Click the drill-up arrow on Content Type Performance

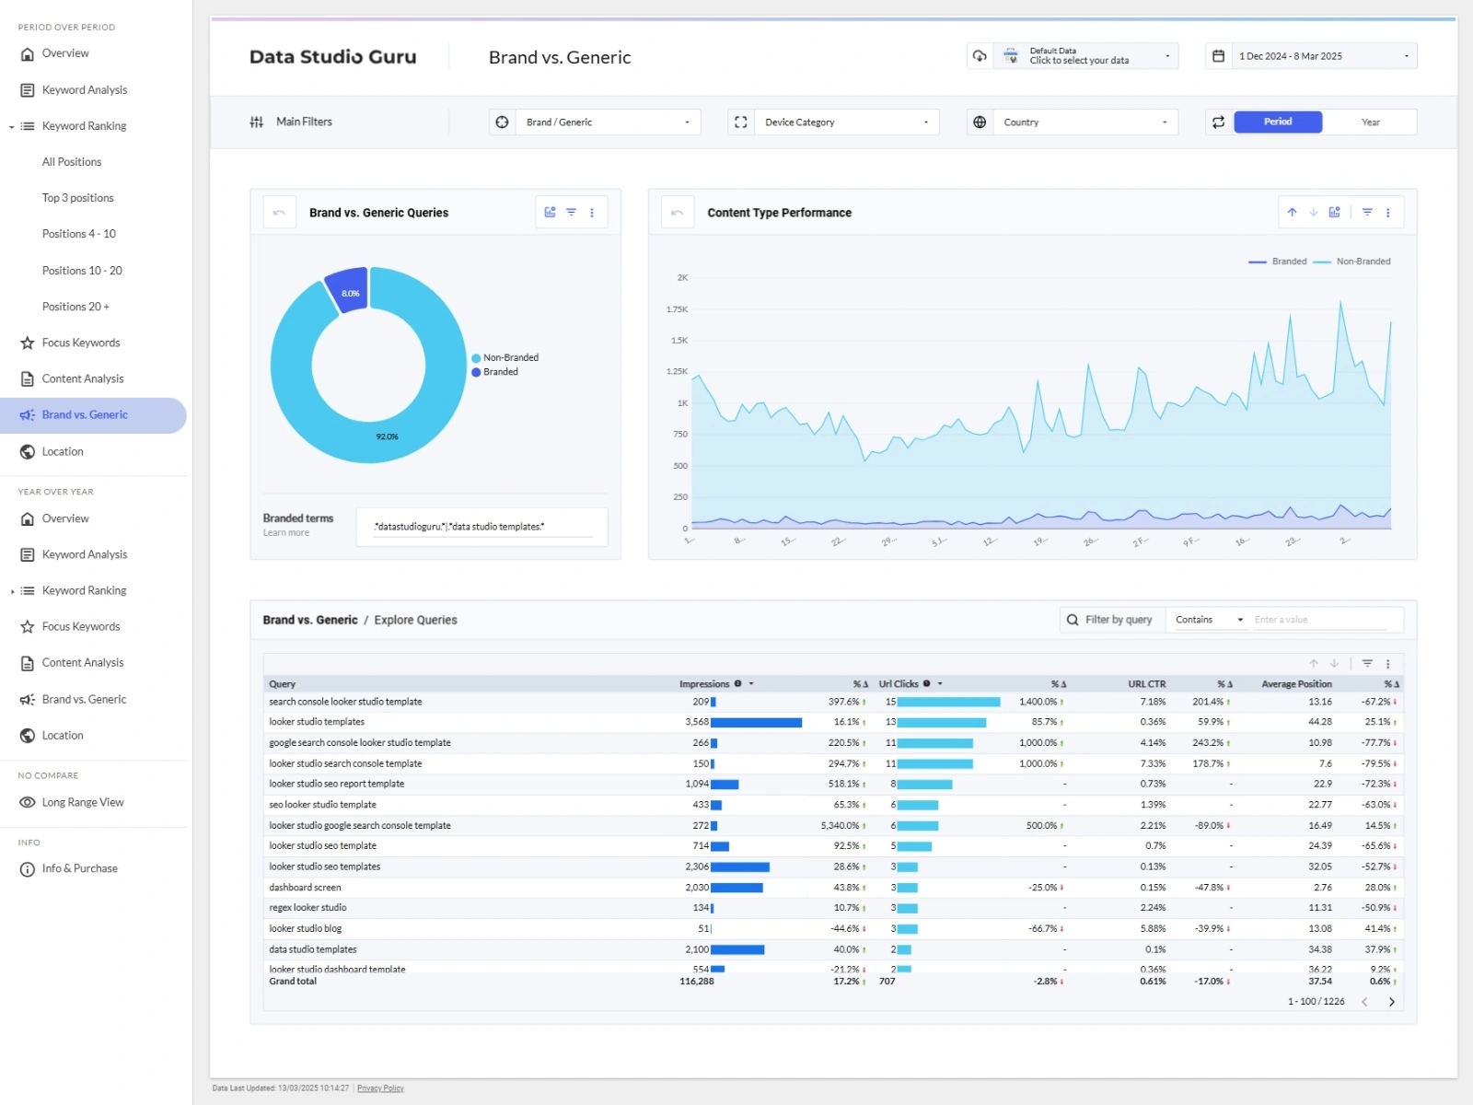tap(1292, 213)
